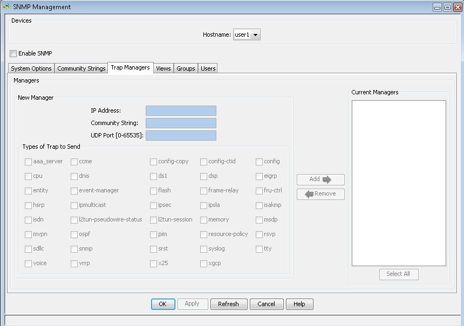Select the ipsec trap checkbox
Screen dimensions: 464x326
click(x=153, y=205)
